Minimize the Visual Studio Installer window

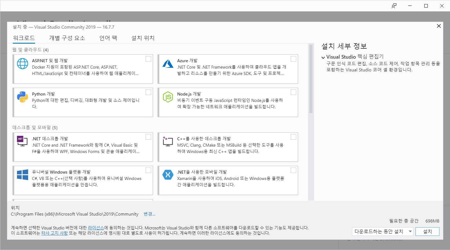[x=410, y=6]
